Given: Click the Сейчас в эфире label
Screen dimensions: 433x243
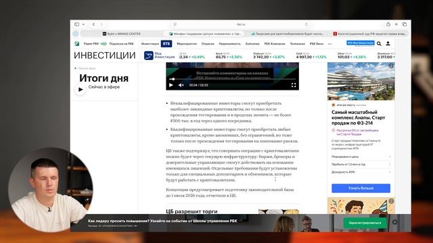Looking at the screenshot, I should pos(104,87).
